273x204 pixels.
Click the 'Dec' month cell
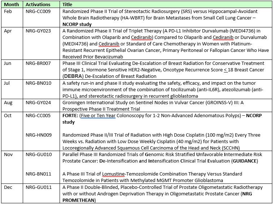point(8,187)
